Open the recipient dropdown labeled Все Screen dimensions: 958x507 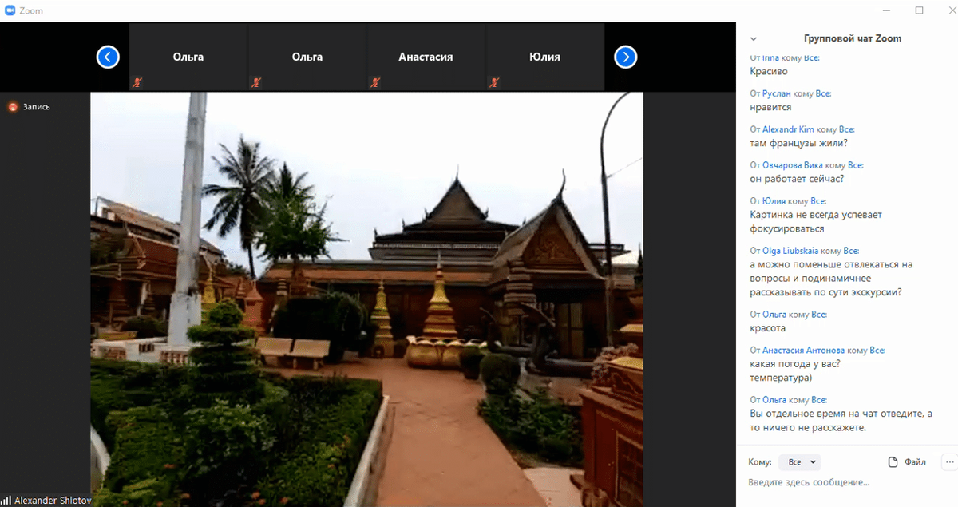click(x=799, y=462)
